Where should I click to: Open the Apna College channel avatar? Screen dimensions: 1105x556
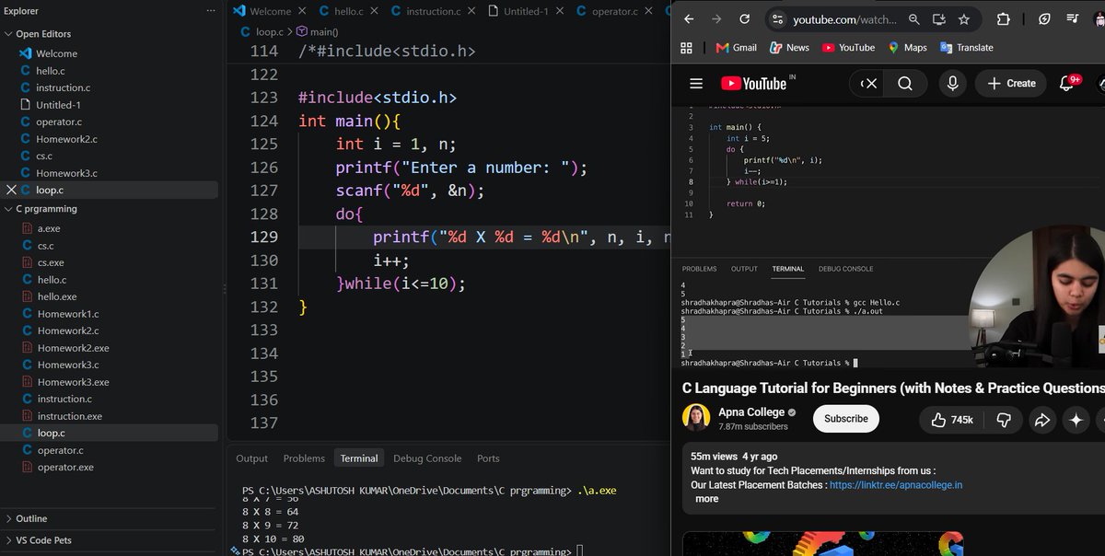coord(696,418)
